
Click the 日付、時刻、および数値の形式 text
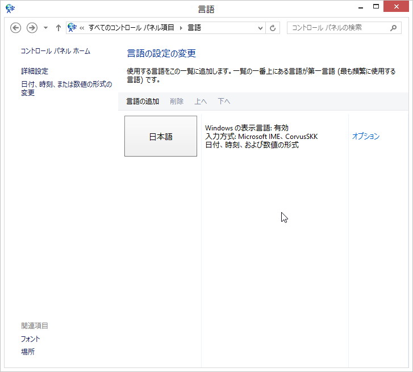pos(252,145)
